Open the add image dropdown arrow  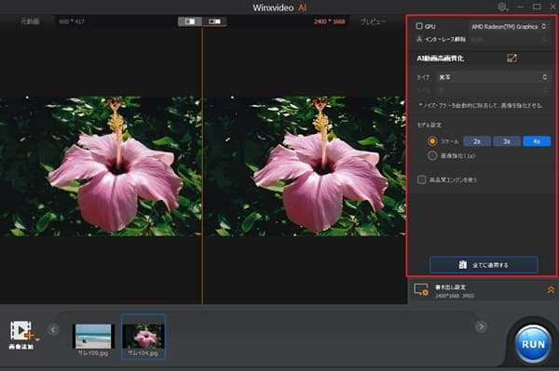(x=37, y=339)
